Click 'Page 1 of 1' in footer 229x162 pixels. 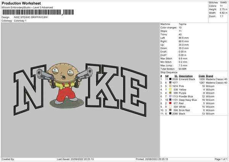221,159
